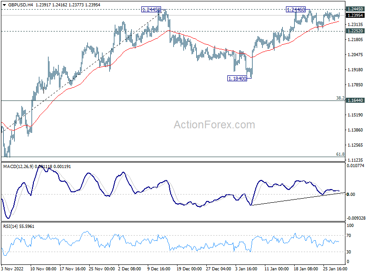Click the 17 Nov 16:00 time label
The width and height of the screenshot is (366, 274).
click(73, 269)
